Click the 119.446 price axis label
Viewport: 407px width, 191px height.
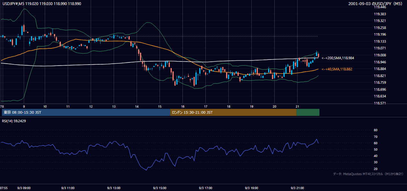(x=380, y=7)
